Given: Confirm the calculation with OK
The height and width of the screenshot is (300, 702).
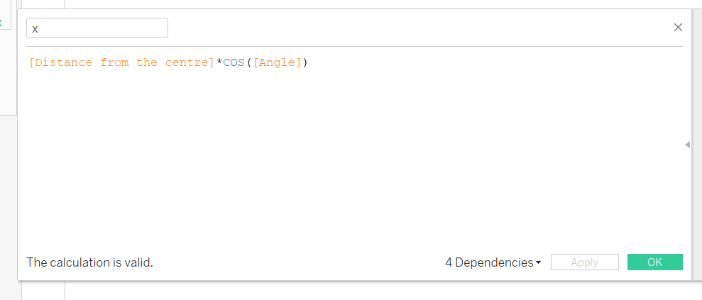Looking at the screenshot, I should 654,262.
